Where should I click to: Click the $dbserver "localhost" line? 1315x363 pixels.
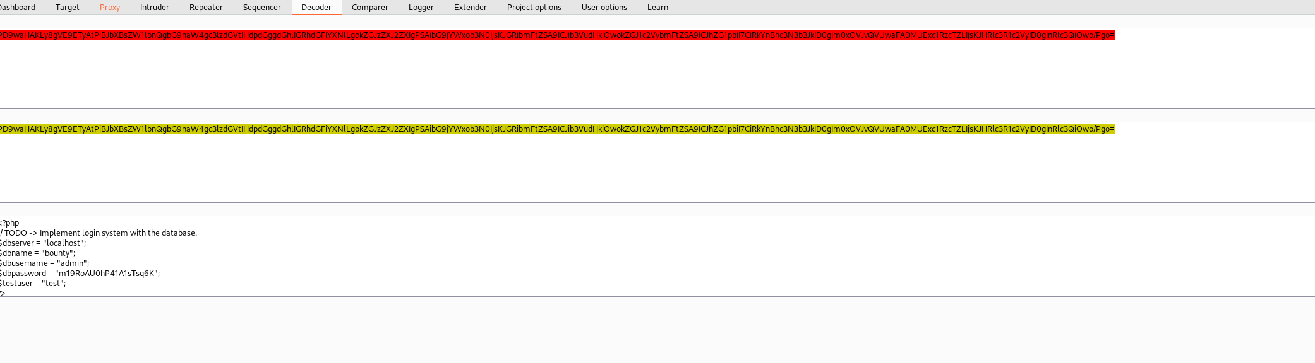coord(43,243)
